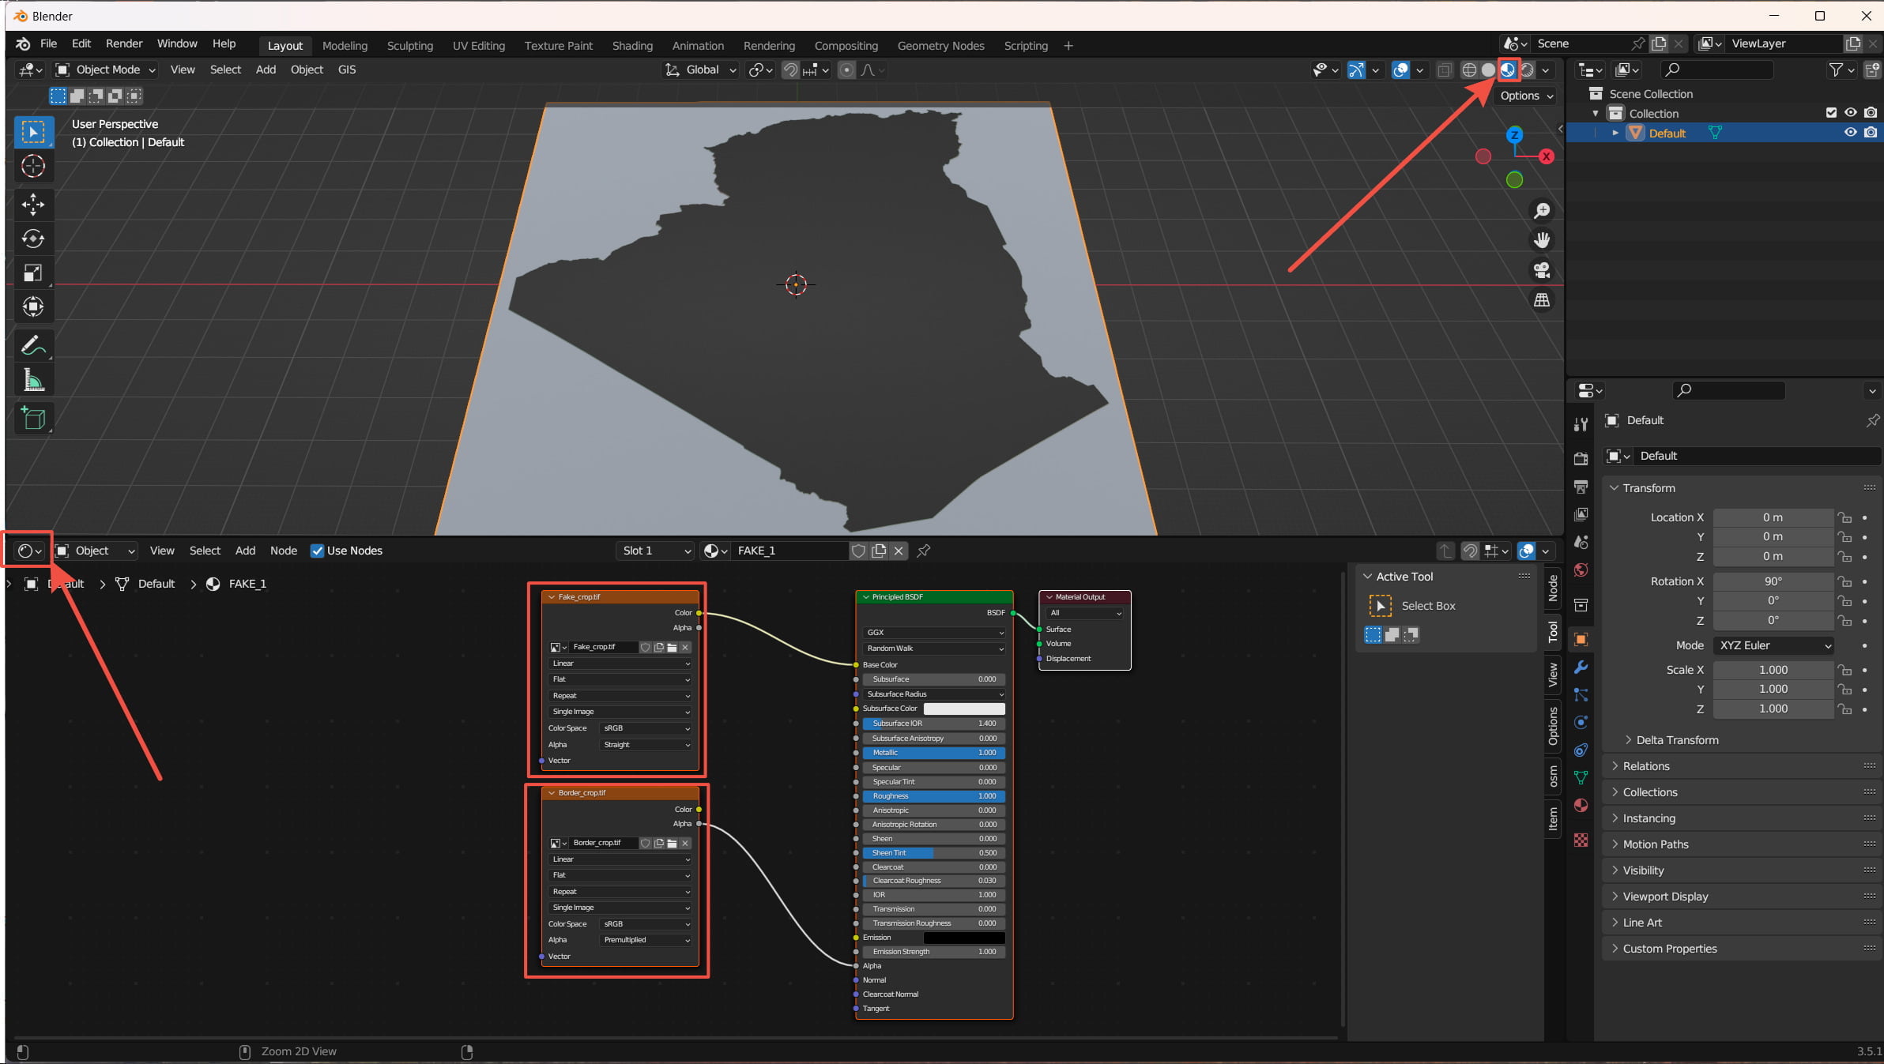
Task: Switch to the Geometry Nodes workspace tab
Action: point(940,46)
